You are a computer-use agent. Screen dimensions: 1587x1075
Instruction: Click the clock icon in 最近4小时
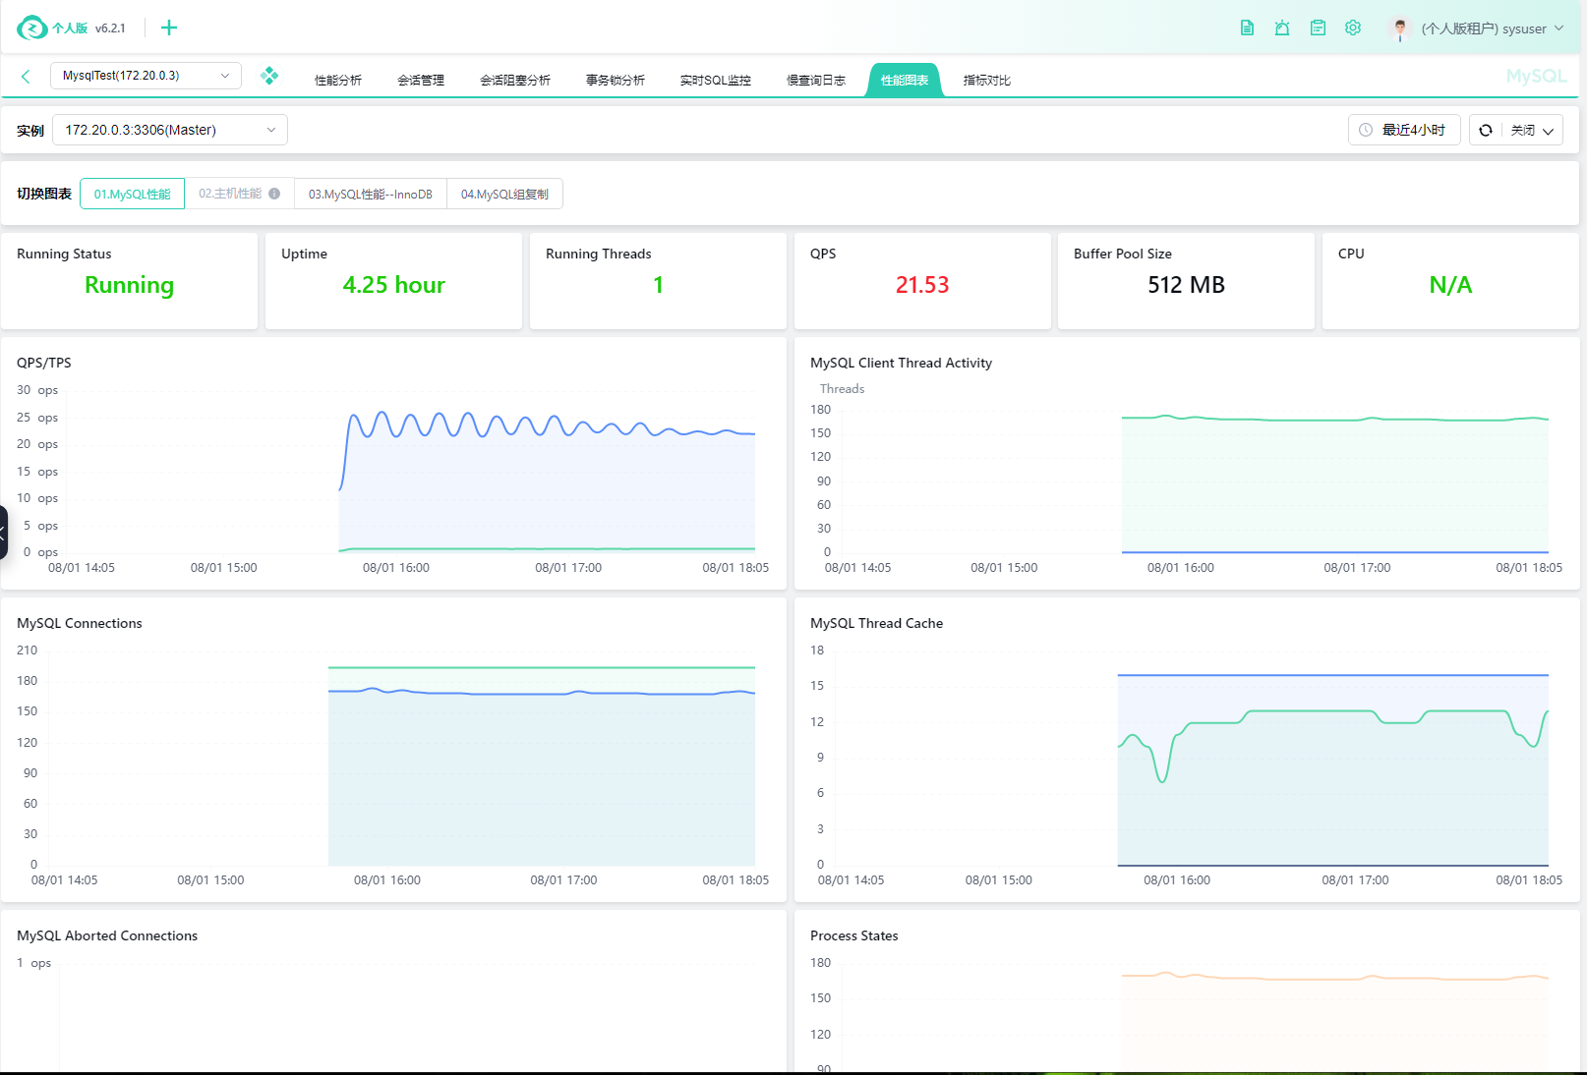1366,130
